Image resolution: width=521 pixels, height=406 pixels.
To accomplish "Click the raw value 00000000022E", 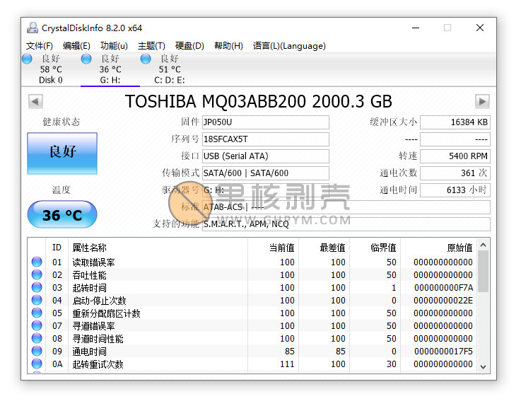I will click(x=443, y=301).
